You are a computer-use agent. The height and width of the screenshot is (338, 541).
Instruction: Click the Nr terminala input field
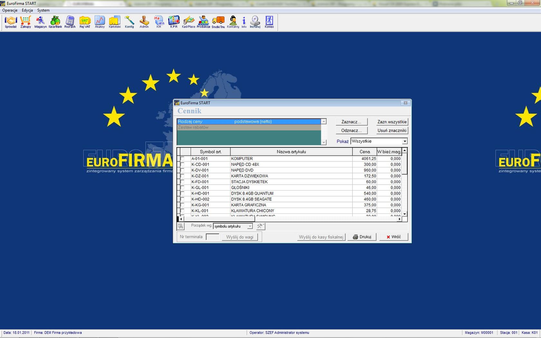coord(213,237)
